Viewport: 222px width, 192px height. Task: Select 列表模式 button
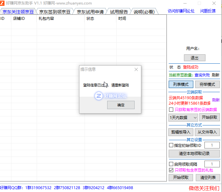(181, 84)
